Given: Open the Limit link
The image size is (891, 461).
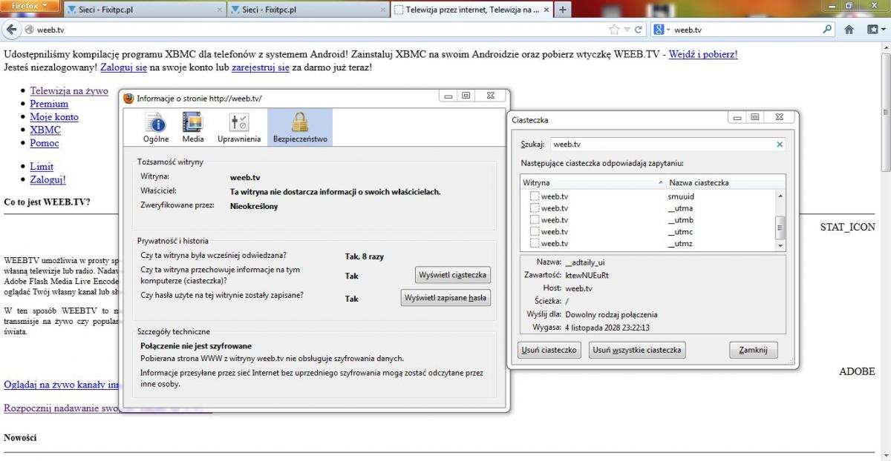Looking at the screenshot, I should pos(42,167).
